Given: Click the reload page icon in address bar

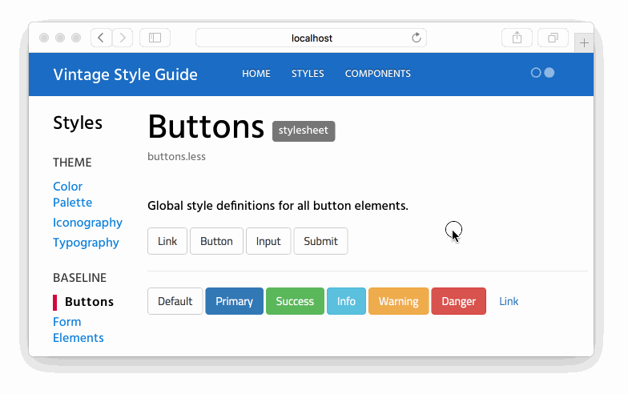Looking at the screenshot, I should [x=416, y=38].
